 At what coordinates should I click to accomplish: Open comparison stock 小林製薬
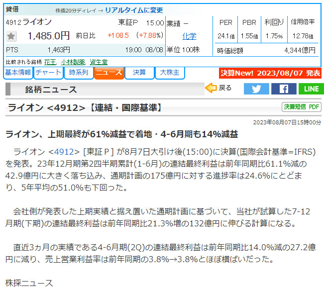point(73,62)
